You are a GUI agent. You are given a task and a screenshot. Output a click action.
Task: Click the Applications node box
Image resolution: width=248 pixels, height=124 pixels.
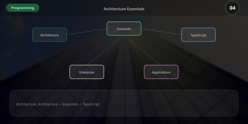(x=161, y=72)
